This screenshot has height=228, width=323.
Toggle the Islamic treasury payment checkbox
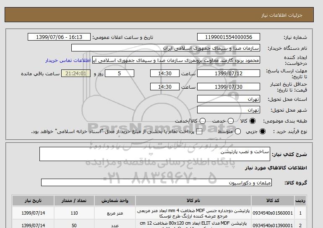[199, 132]
